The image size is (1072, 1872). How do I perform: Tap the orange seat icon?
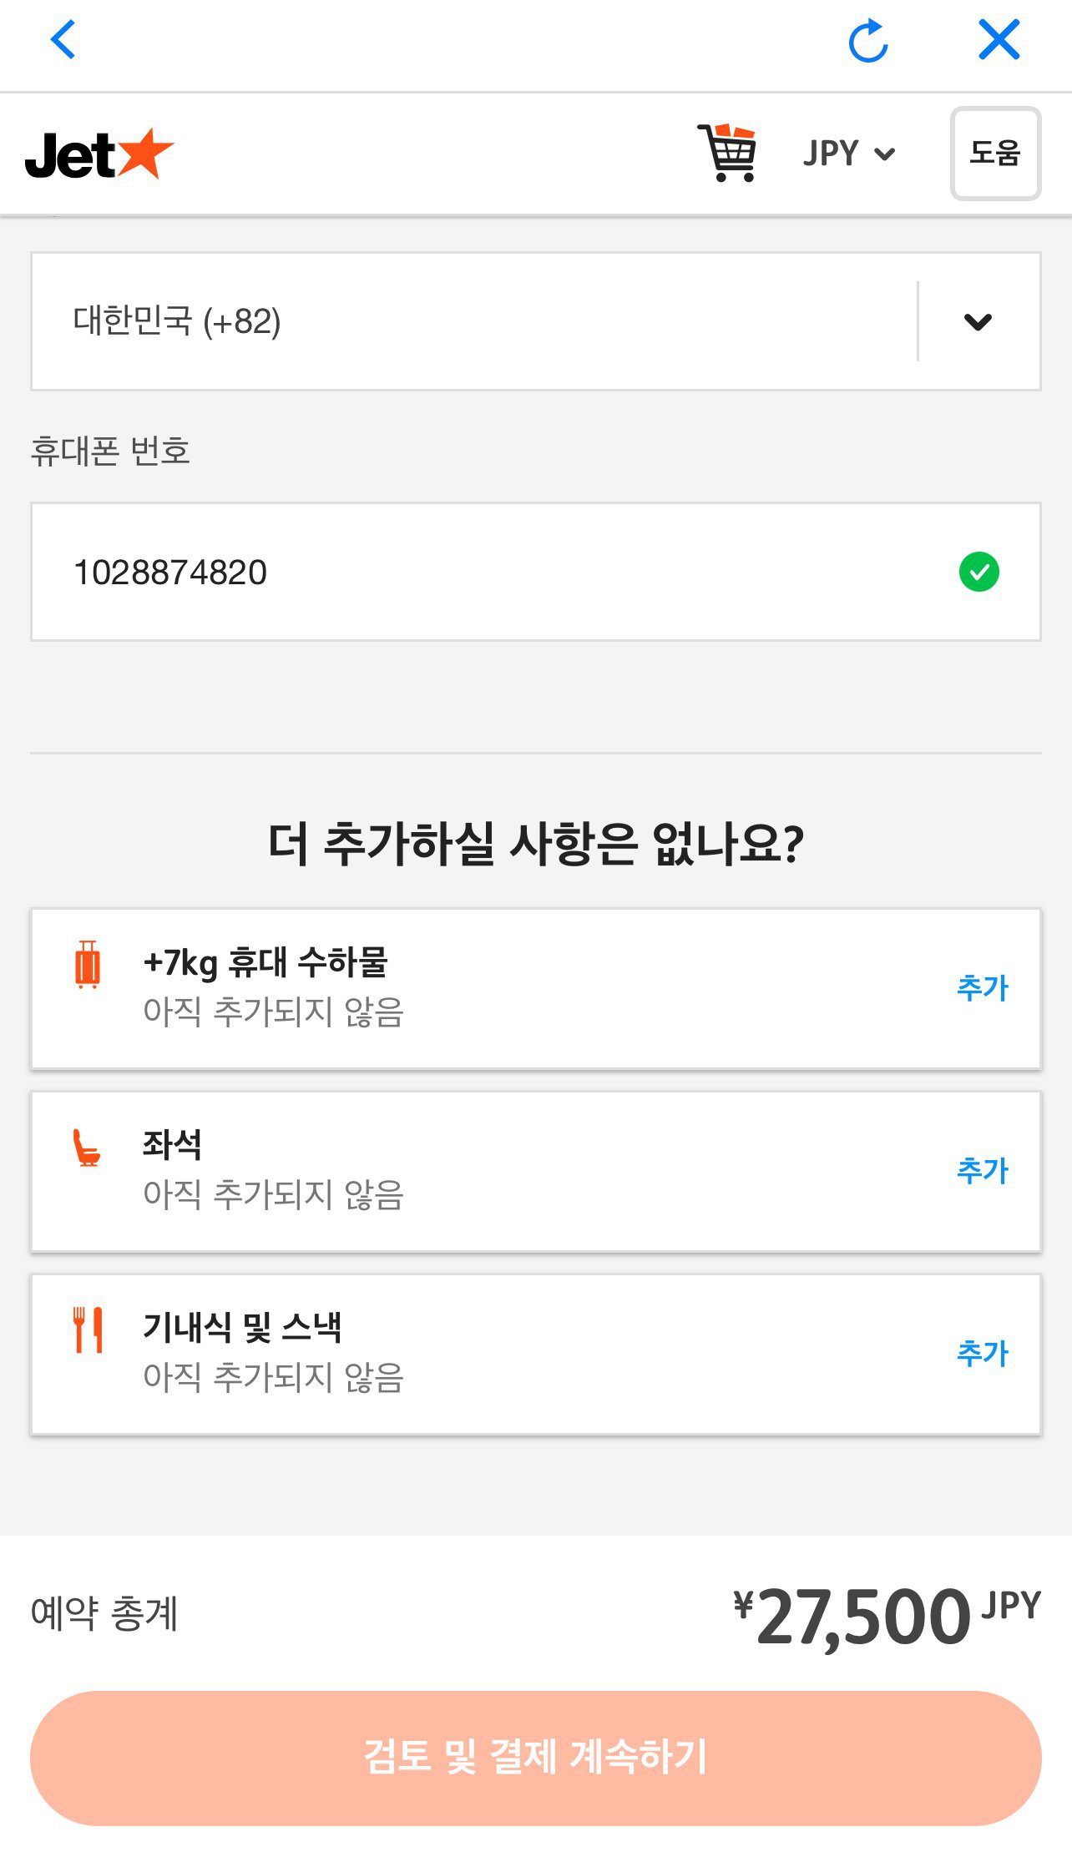click(87, 1148)
